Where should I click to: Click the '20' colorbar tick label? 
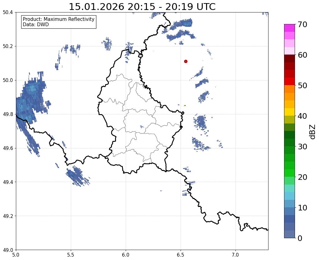[302, 177]
